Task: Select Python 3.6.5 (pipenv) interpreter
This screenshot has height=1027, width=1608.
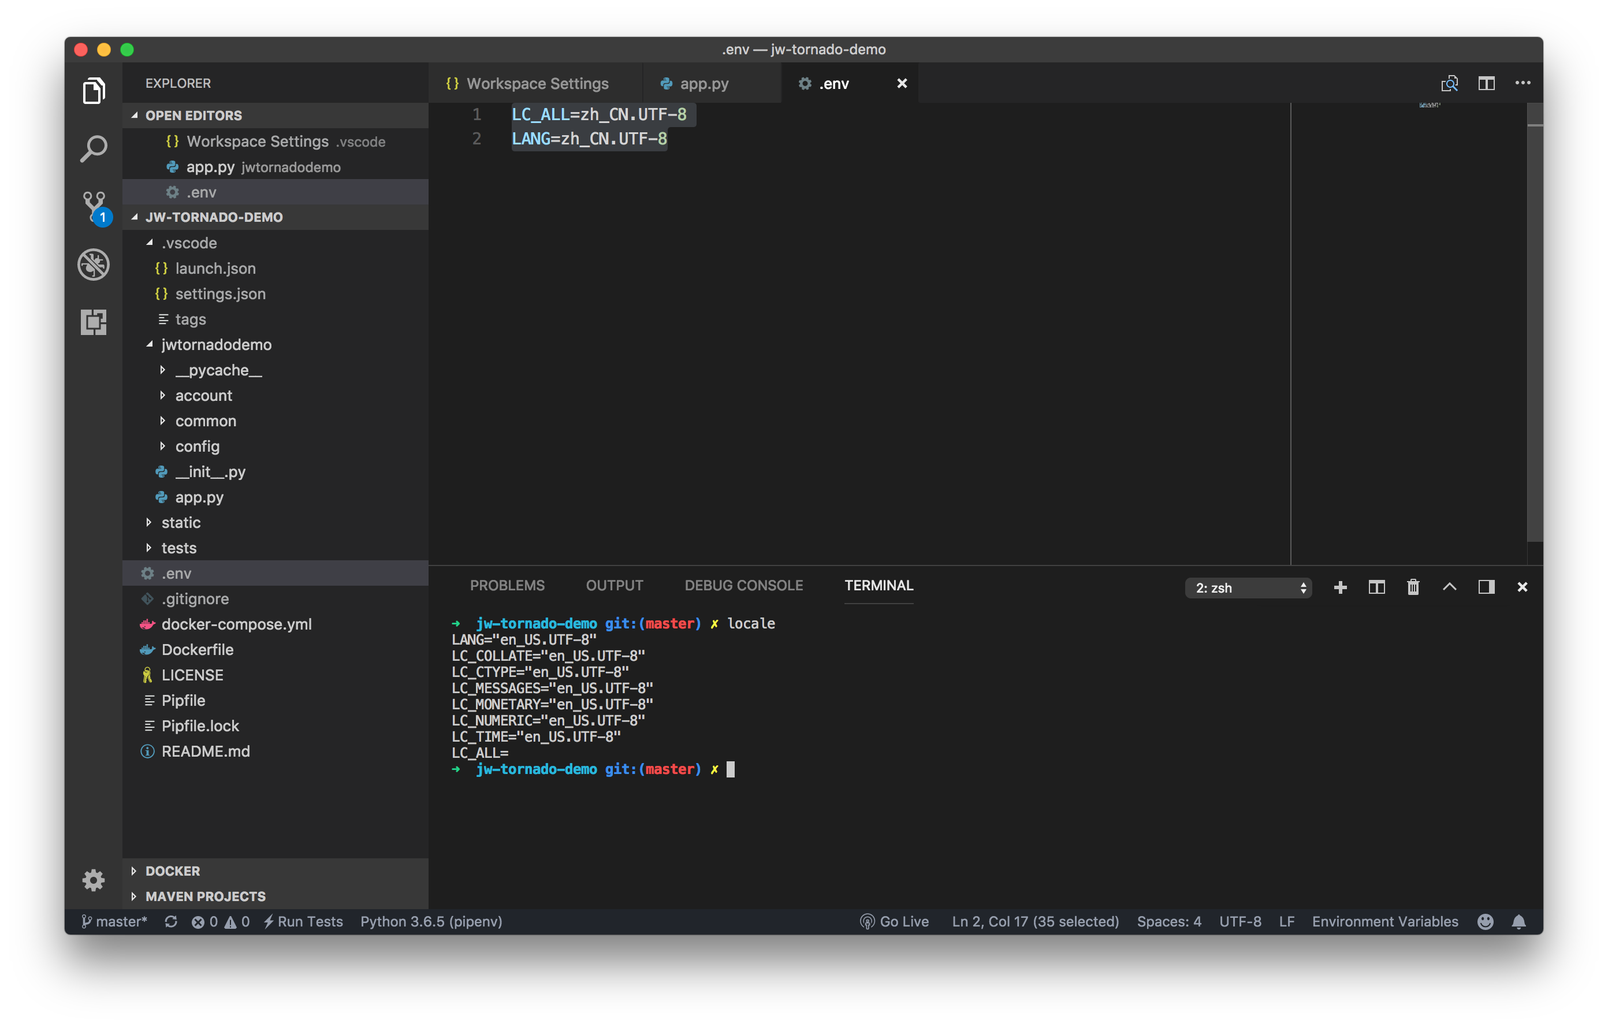Action: pyautogui.click(x=431, y=921)
